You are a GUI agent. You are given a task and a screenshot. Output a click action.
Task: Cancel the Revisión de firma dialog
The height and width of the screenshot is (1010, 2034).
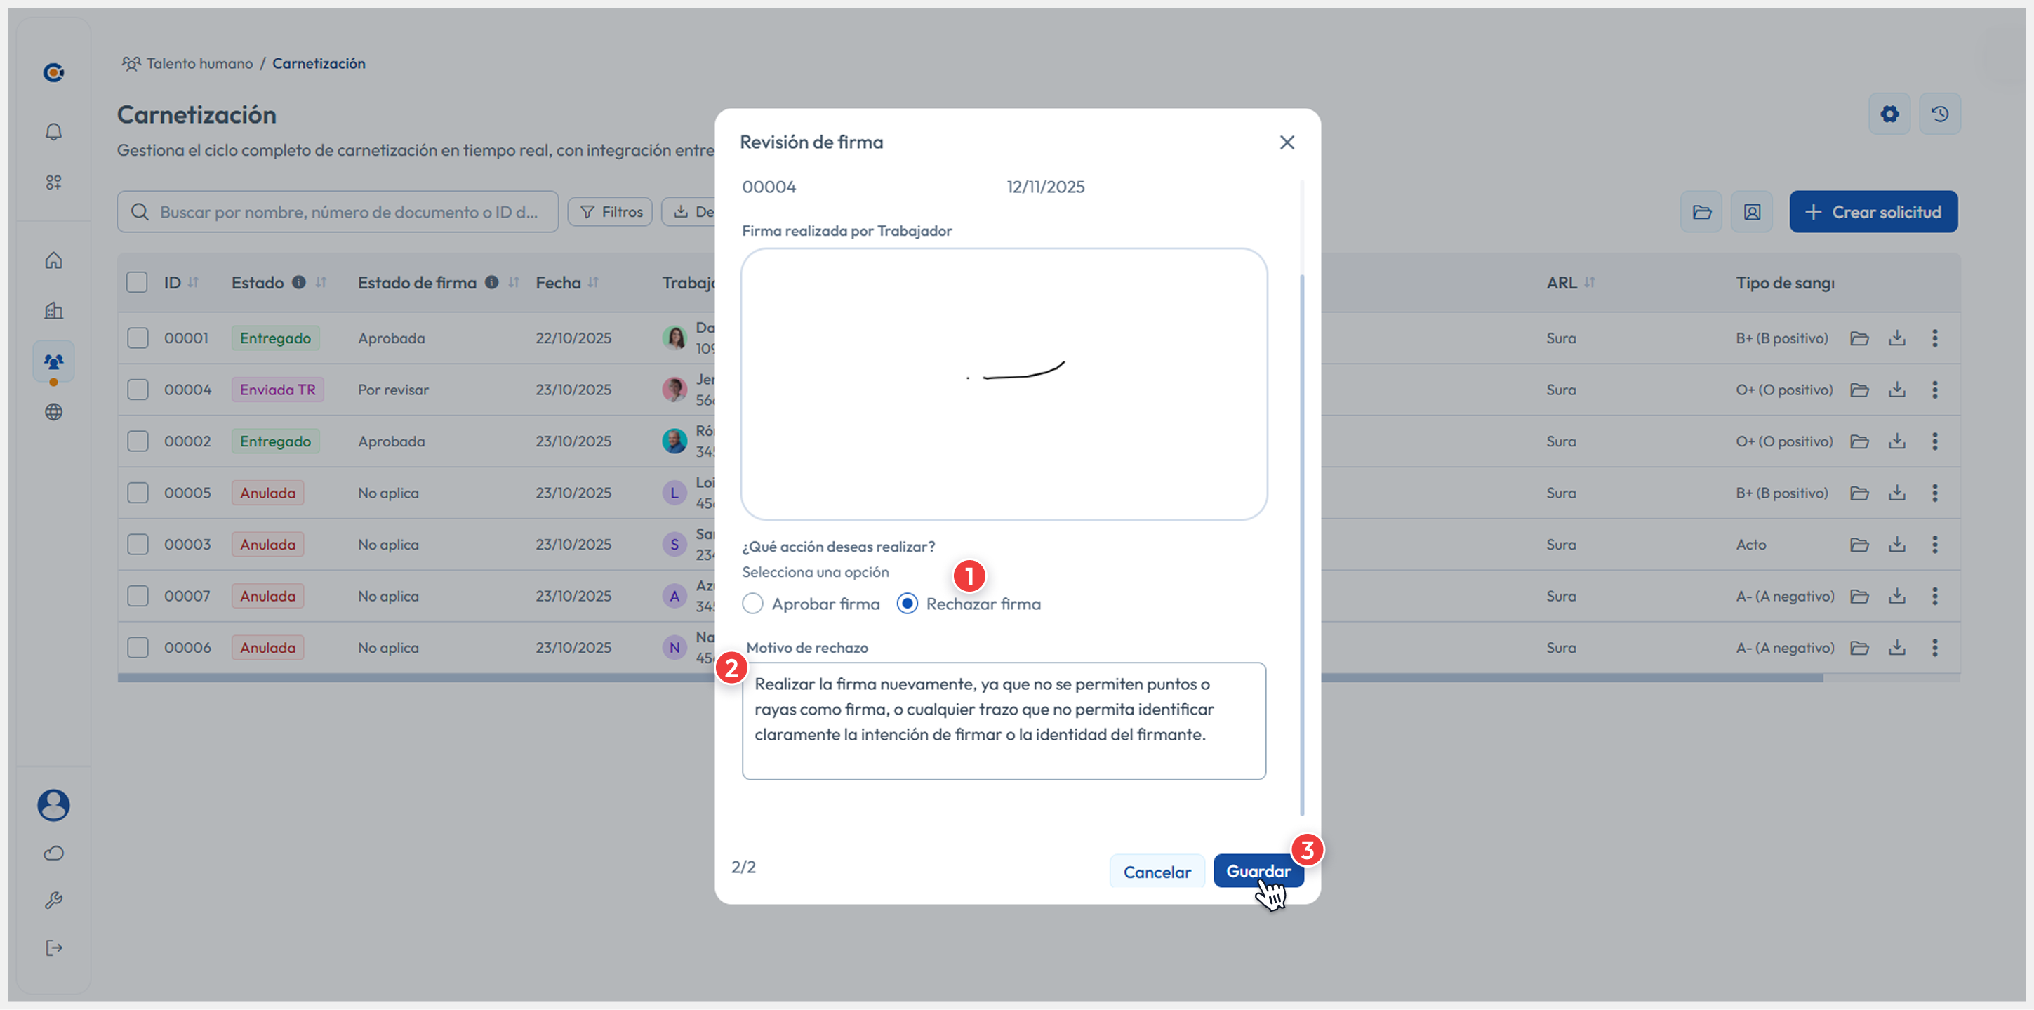[x=1157, y=871]
